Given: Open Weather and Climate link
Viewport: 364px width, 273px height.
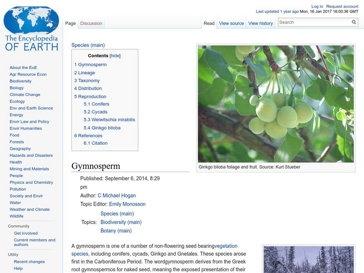Looking at the screenshot, I should (x=30, y=209).
